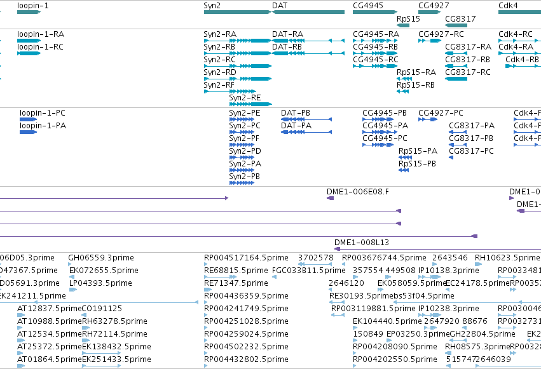This screenshot has height=369, width=541.
Task: Click the Cdk4-RC transcript
Action: (519, 41)
